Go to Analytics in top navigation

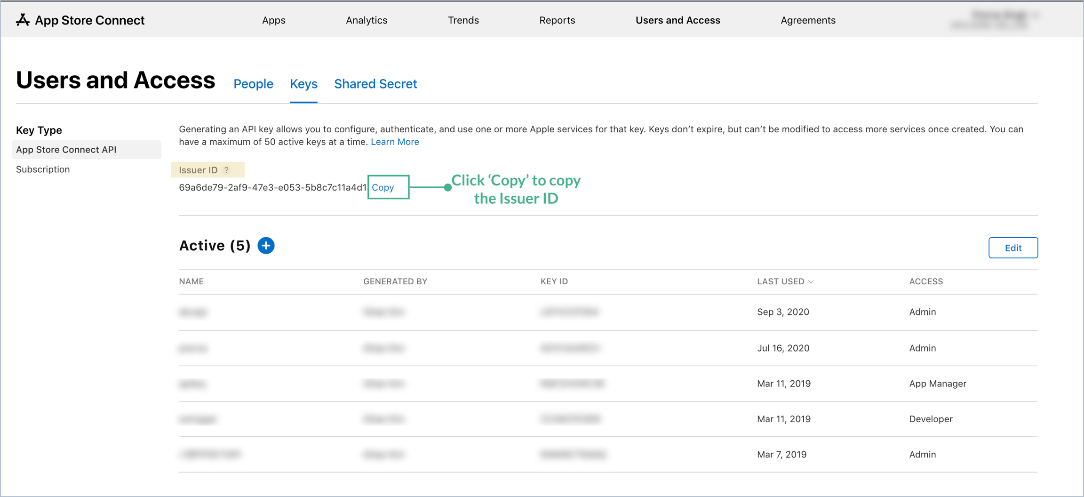pyautogui.click(x=366, y=20)
